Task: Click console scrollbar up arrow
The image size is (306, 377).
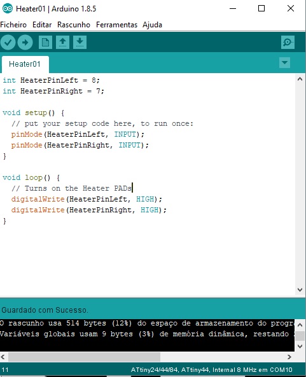Action: (300, 325)
